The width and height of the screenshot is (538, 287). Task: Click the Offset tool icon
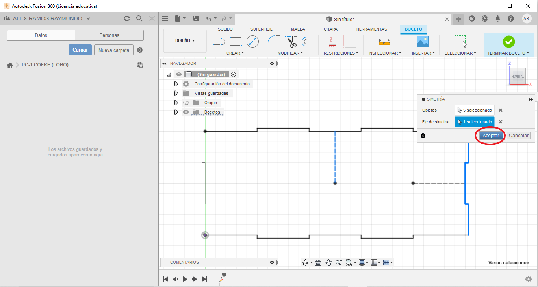pos(308,42)
